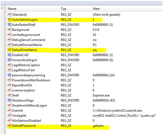Click the icon next to WinStationsDisabled
Screen dimensions: 163x135
tap(9, 120)
